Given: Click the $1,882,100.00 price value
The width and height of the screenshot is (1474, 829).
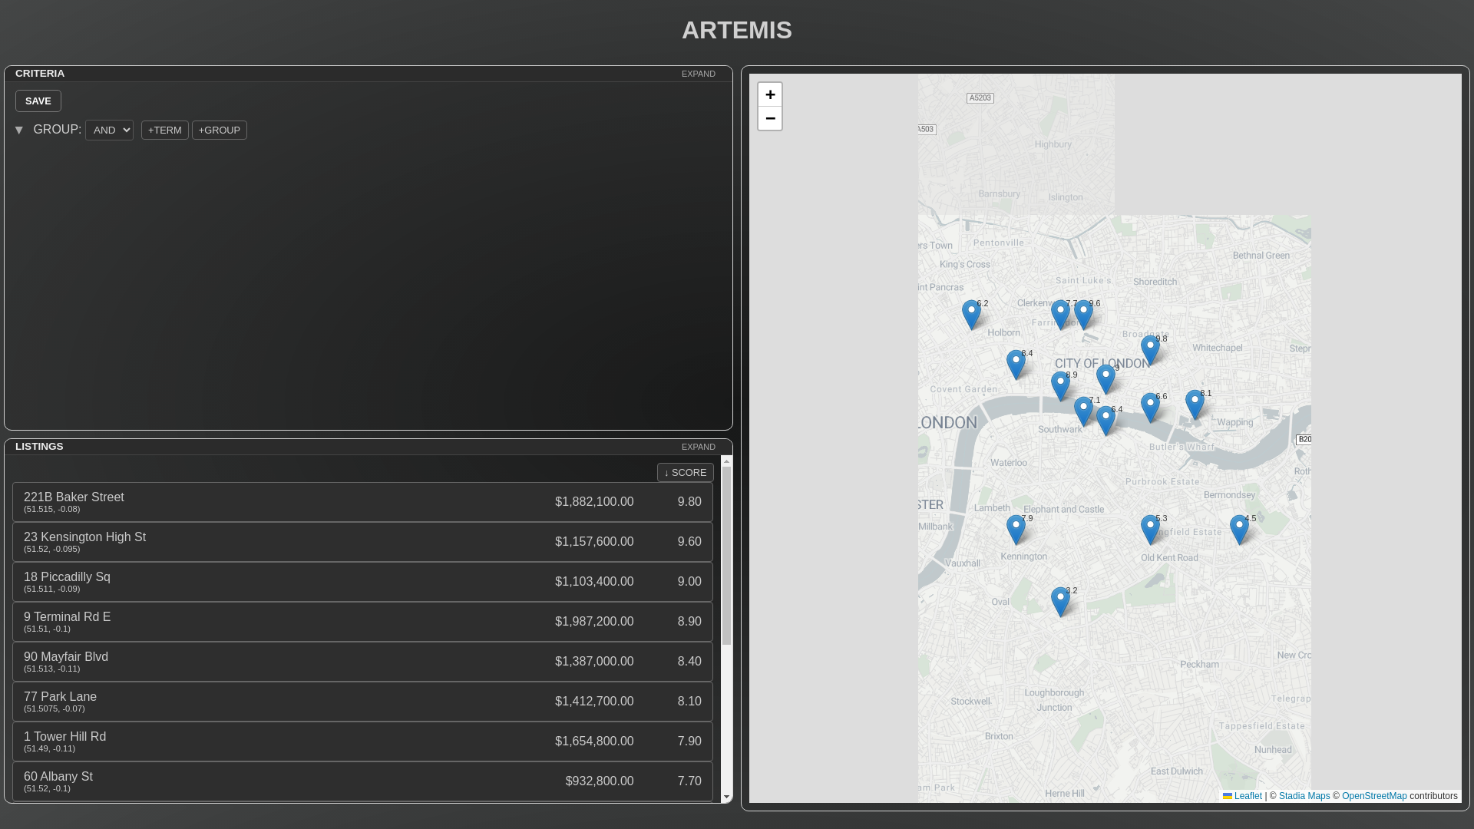Looking at the screenshot, I should [x=594, y=502].
